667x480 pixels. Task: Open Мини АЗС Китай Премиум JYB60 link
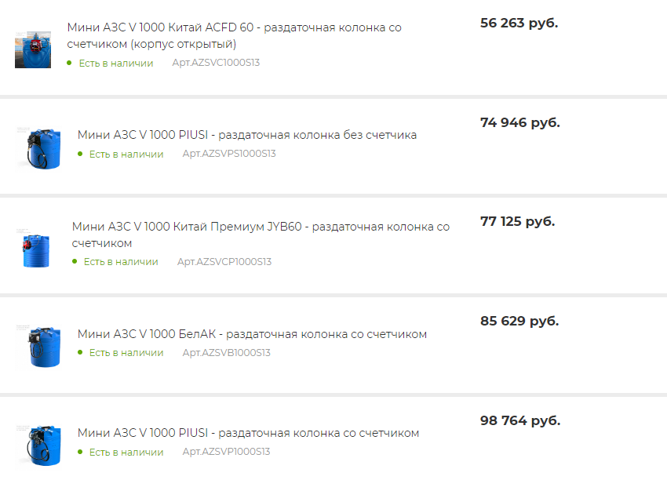point(261,235)
